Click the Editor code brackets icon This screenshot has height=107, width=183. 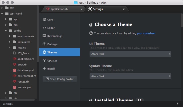point(44,28)
